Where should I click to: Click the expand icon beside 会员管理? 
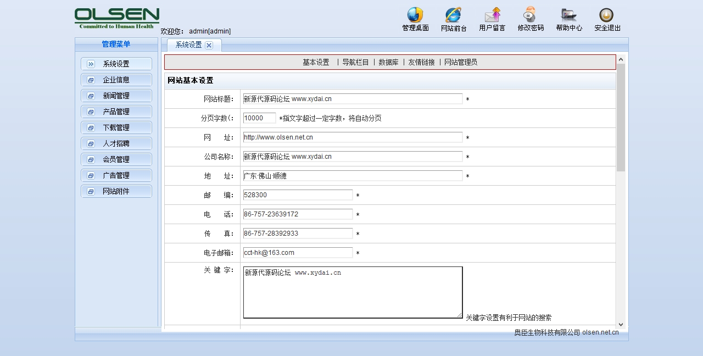click(91, 160)
